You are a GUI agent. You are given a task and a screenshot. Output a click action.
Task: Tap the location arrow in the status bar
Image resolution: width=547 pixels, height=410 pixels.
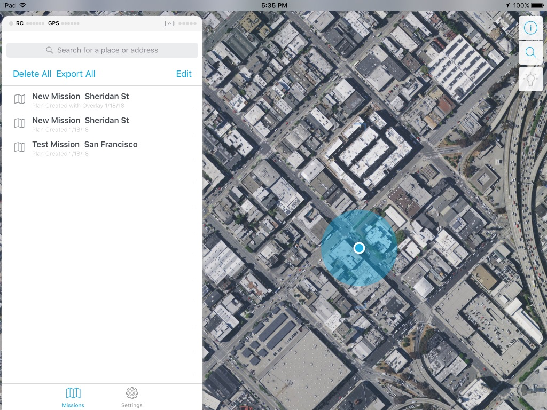[507, 5]
